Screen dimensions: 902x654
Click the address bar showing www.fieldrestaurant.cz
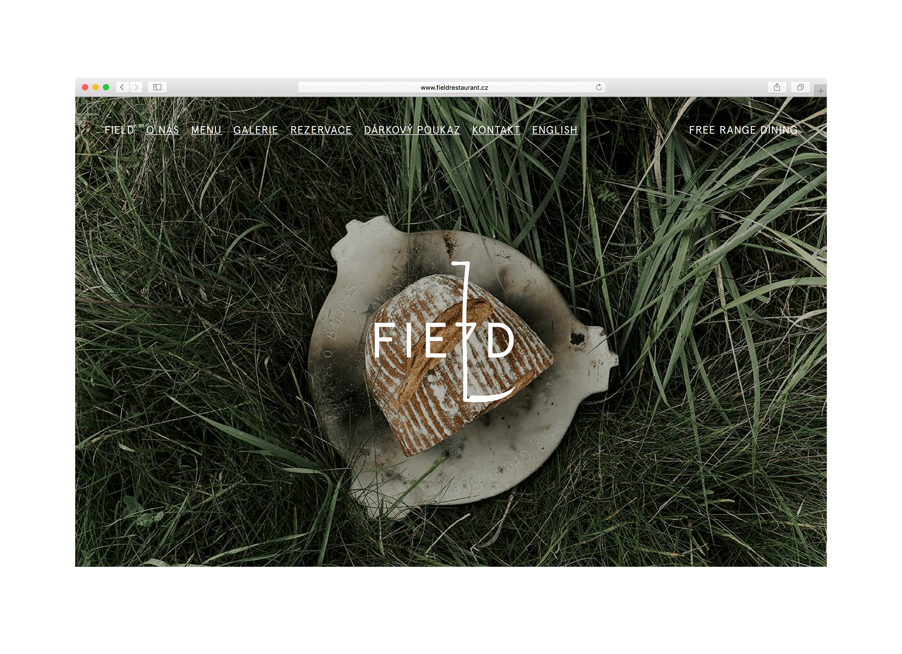451,87
